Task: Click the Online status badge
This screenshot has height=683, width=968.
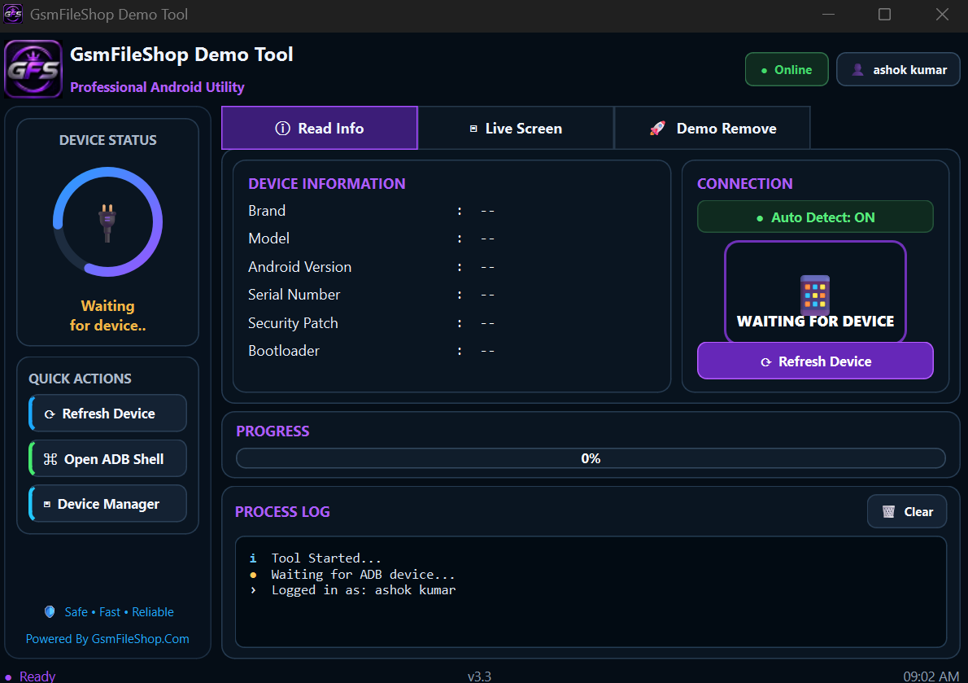Action: [x=787, y=69]
